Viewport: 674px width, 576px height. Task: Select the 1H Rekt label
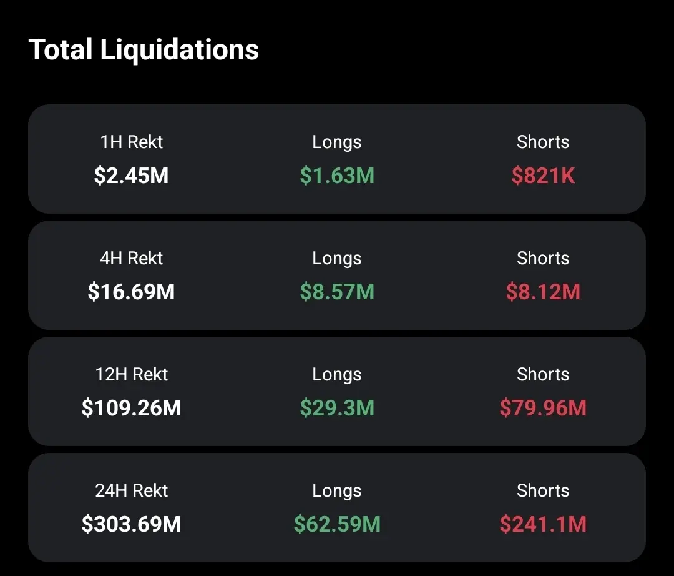click(x=131, y=142)
